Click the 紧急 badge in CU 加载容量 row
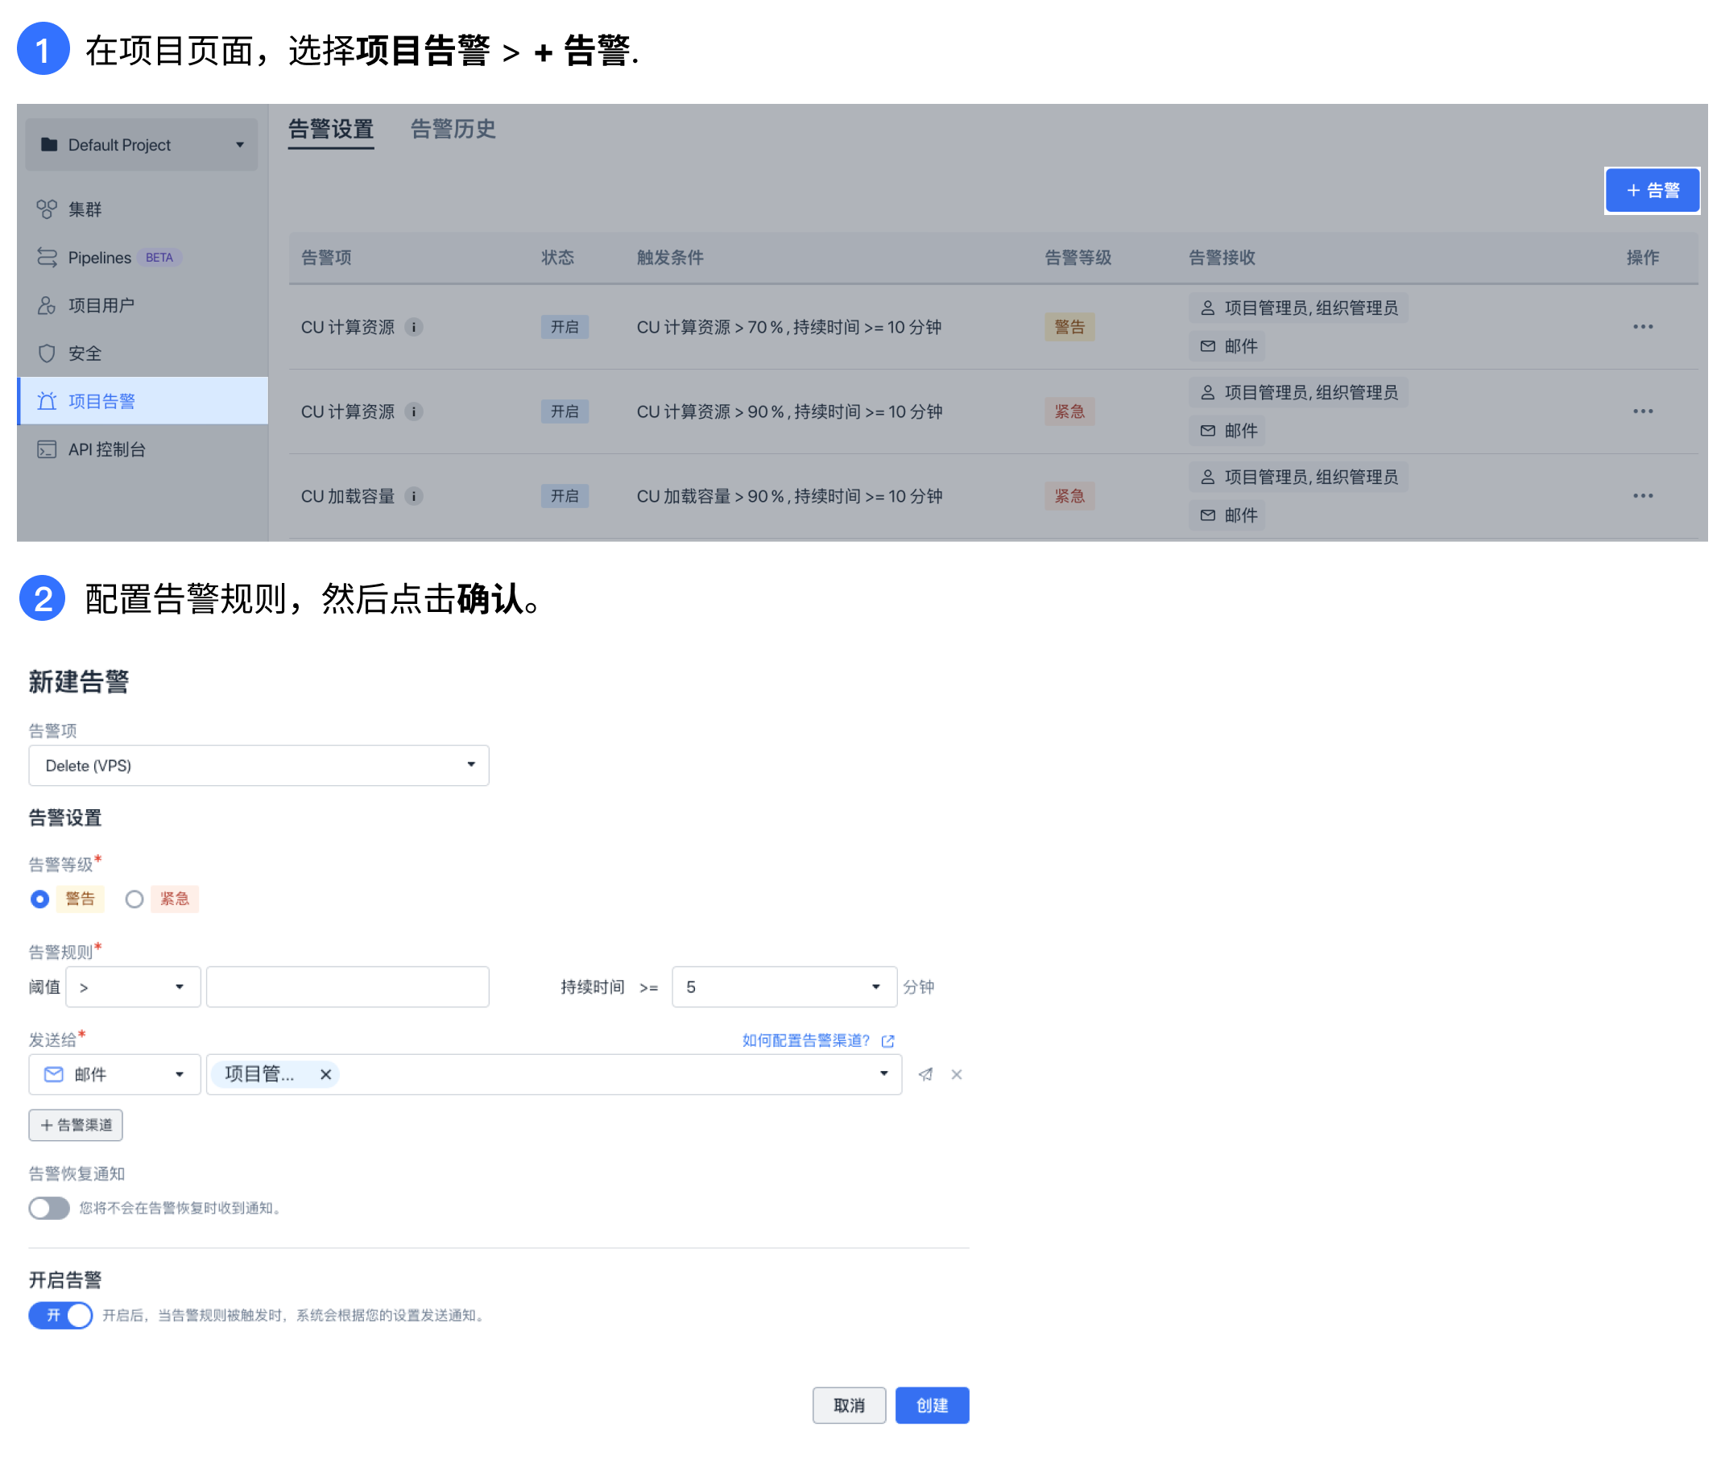 pos(1069,496)
